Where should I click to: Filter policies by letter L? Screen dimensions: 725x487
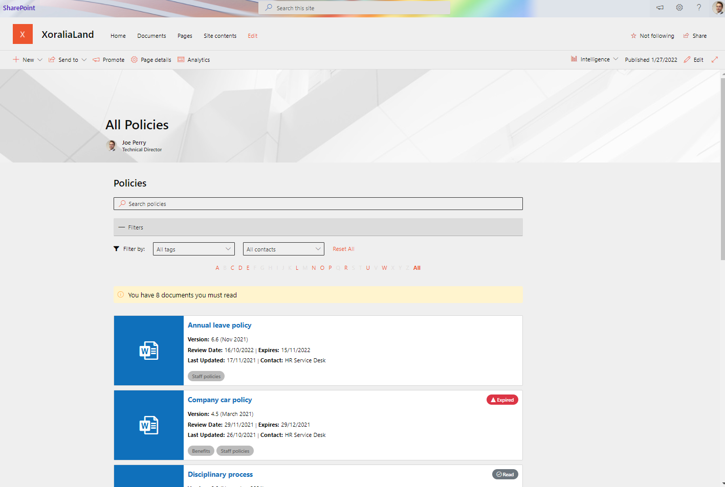click(x=297, y=268)
